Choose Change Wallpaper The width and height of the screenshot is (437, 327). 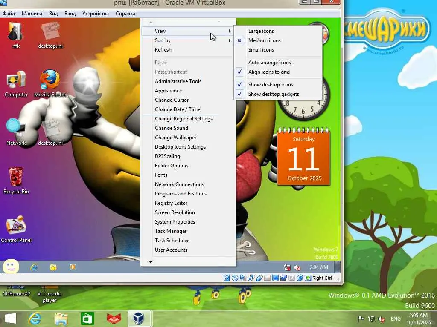coord(188,138)
